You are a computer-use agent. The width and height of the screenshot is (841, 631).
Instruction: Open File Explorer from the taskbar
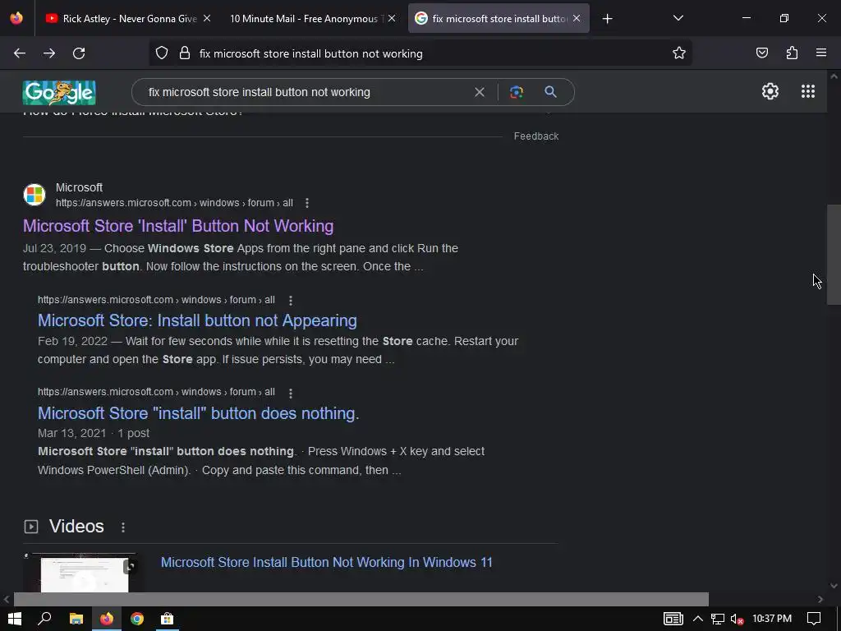(x=76, y=619)
